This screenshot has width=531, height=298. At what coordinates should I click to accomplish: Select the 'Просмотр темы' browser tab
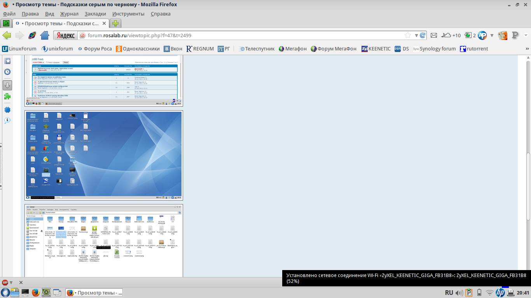click(60, 23)
